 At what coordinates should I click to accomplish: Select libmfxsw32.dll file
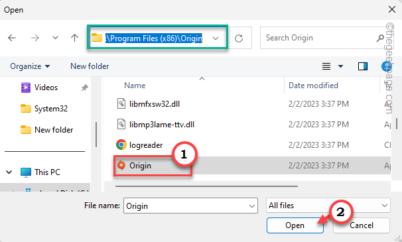[155, 104]
